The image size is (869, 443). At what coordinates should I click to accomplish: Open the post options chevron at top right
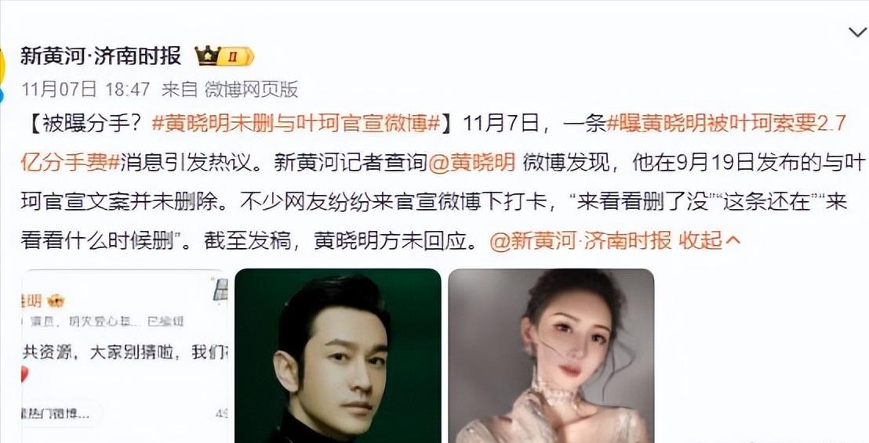(x=858, y=33)
